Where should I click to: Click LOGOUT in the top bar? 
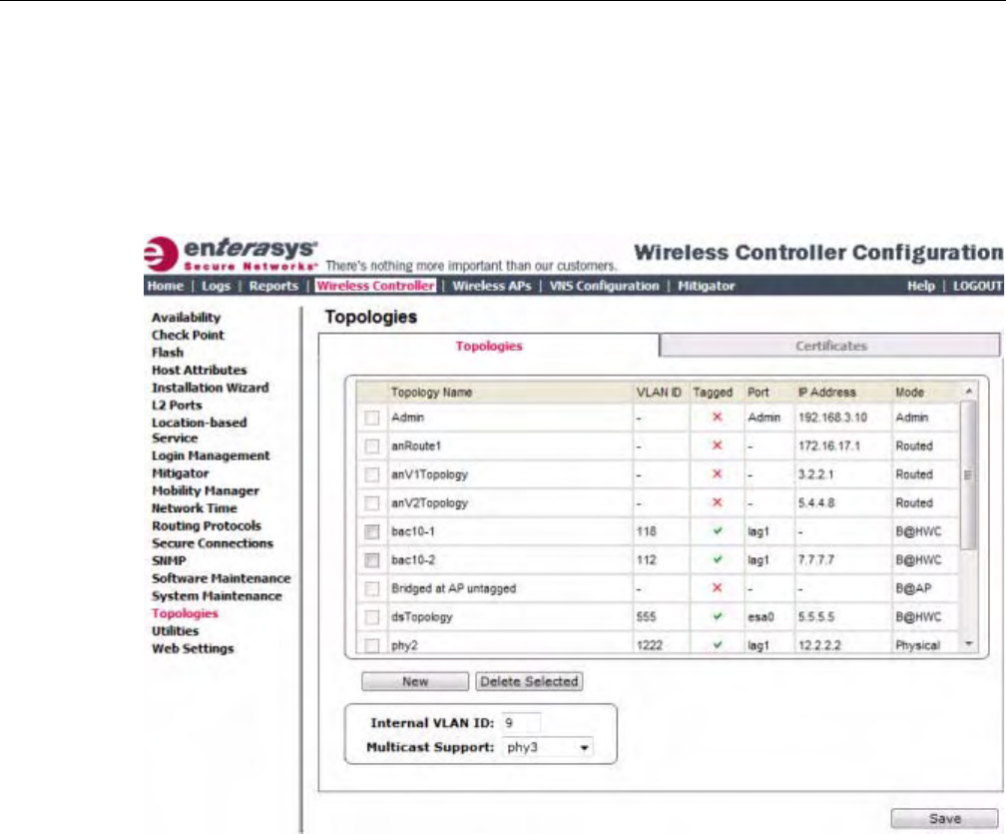pyautogui.click(x=977, y=286)
